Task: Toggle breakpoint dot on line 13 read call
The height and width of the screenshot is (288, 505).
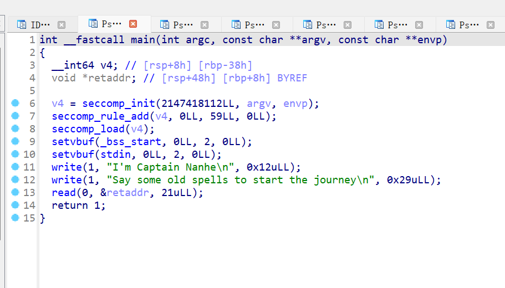Action: click(15, 193)
